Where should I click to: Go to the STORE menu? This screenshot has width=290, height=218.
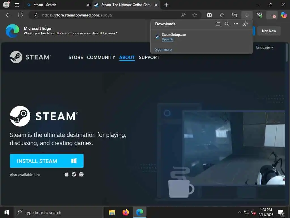(x=76, y=57)
